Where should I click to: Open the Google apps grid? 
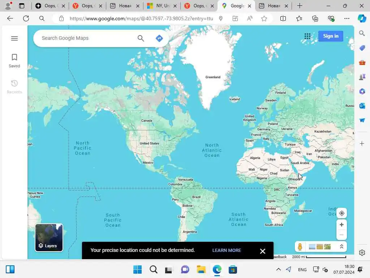coord(307,36)
